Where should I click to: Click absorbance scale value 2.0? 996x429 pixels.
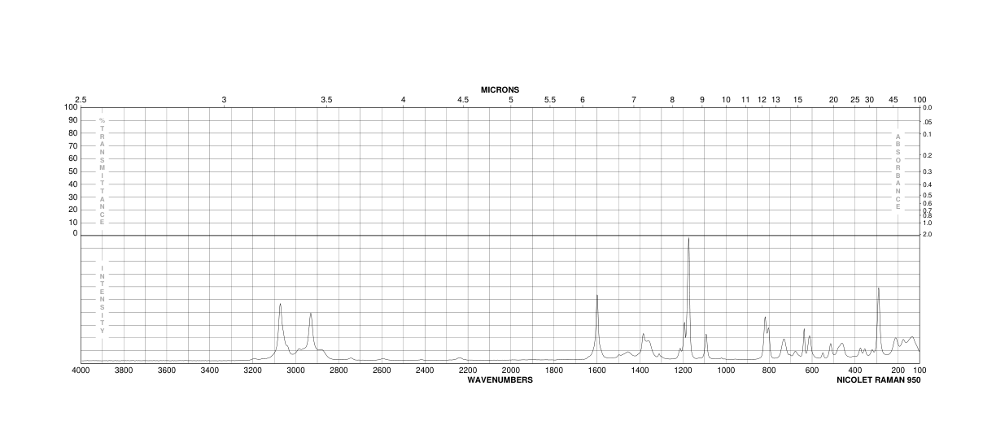[x=927, y=234]
